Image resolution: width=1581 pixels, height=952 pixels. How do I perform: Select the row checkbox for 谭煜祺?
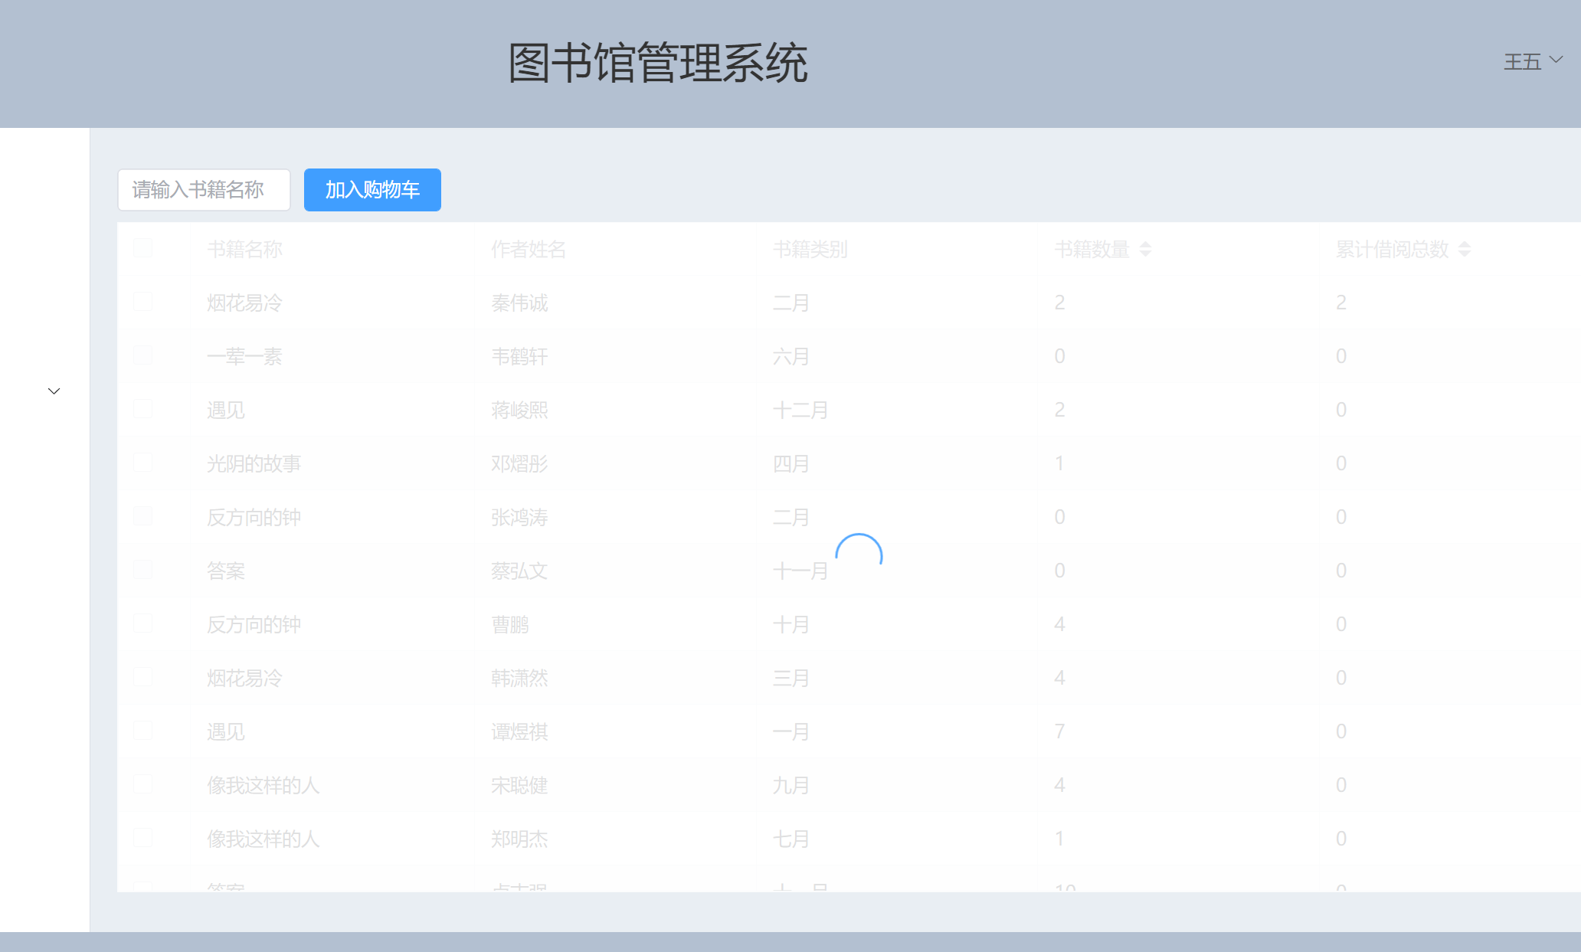(142, 731)
